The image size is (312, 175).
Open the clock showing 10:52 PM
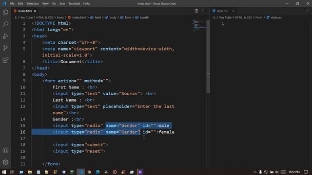[x=294, y=172]
